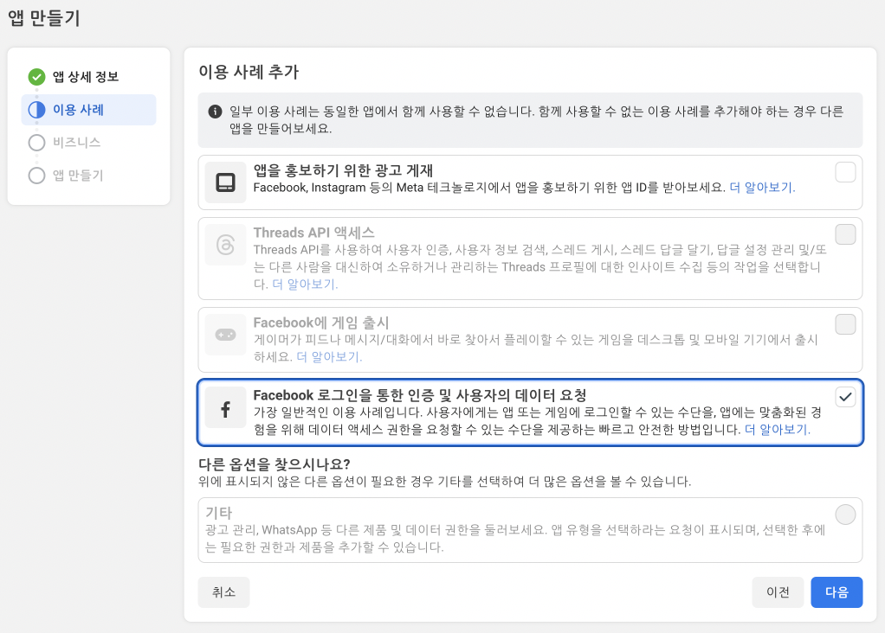Click the 이용 사례 추가 heading
Screen dimensions: 885x633
249,72
